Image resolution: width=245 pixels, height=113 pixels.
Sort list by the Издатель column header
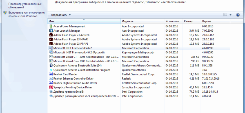coord(142,21)
